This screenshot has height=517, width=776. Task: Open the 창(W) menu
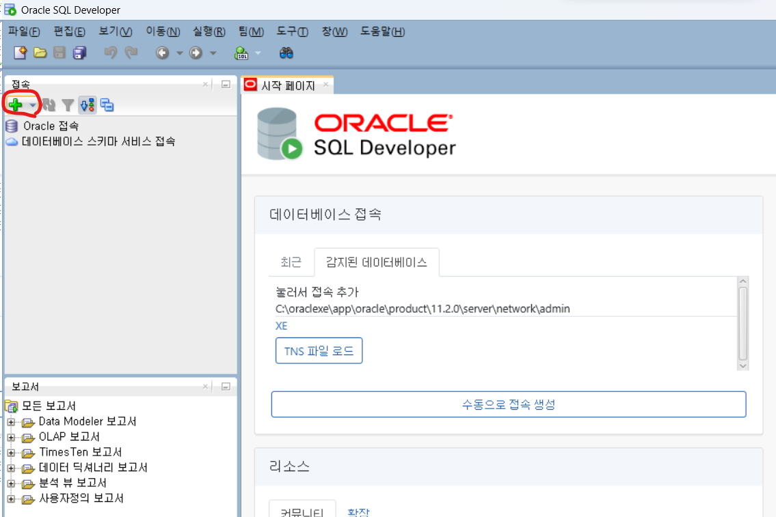pos(334,31)
